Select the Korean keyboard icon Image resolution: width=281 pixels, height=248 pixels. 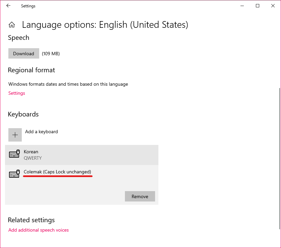click(x=14, y=154)
